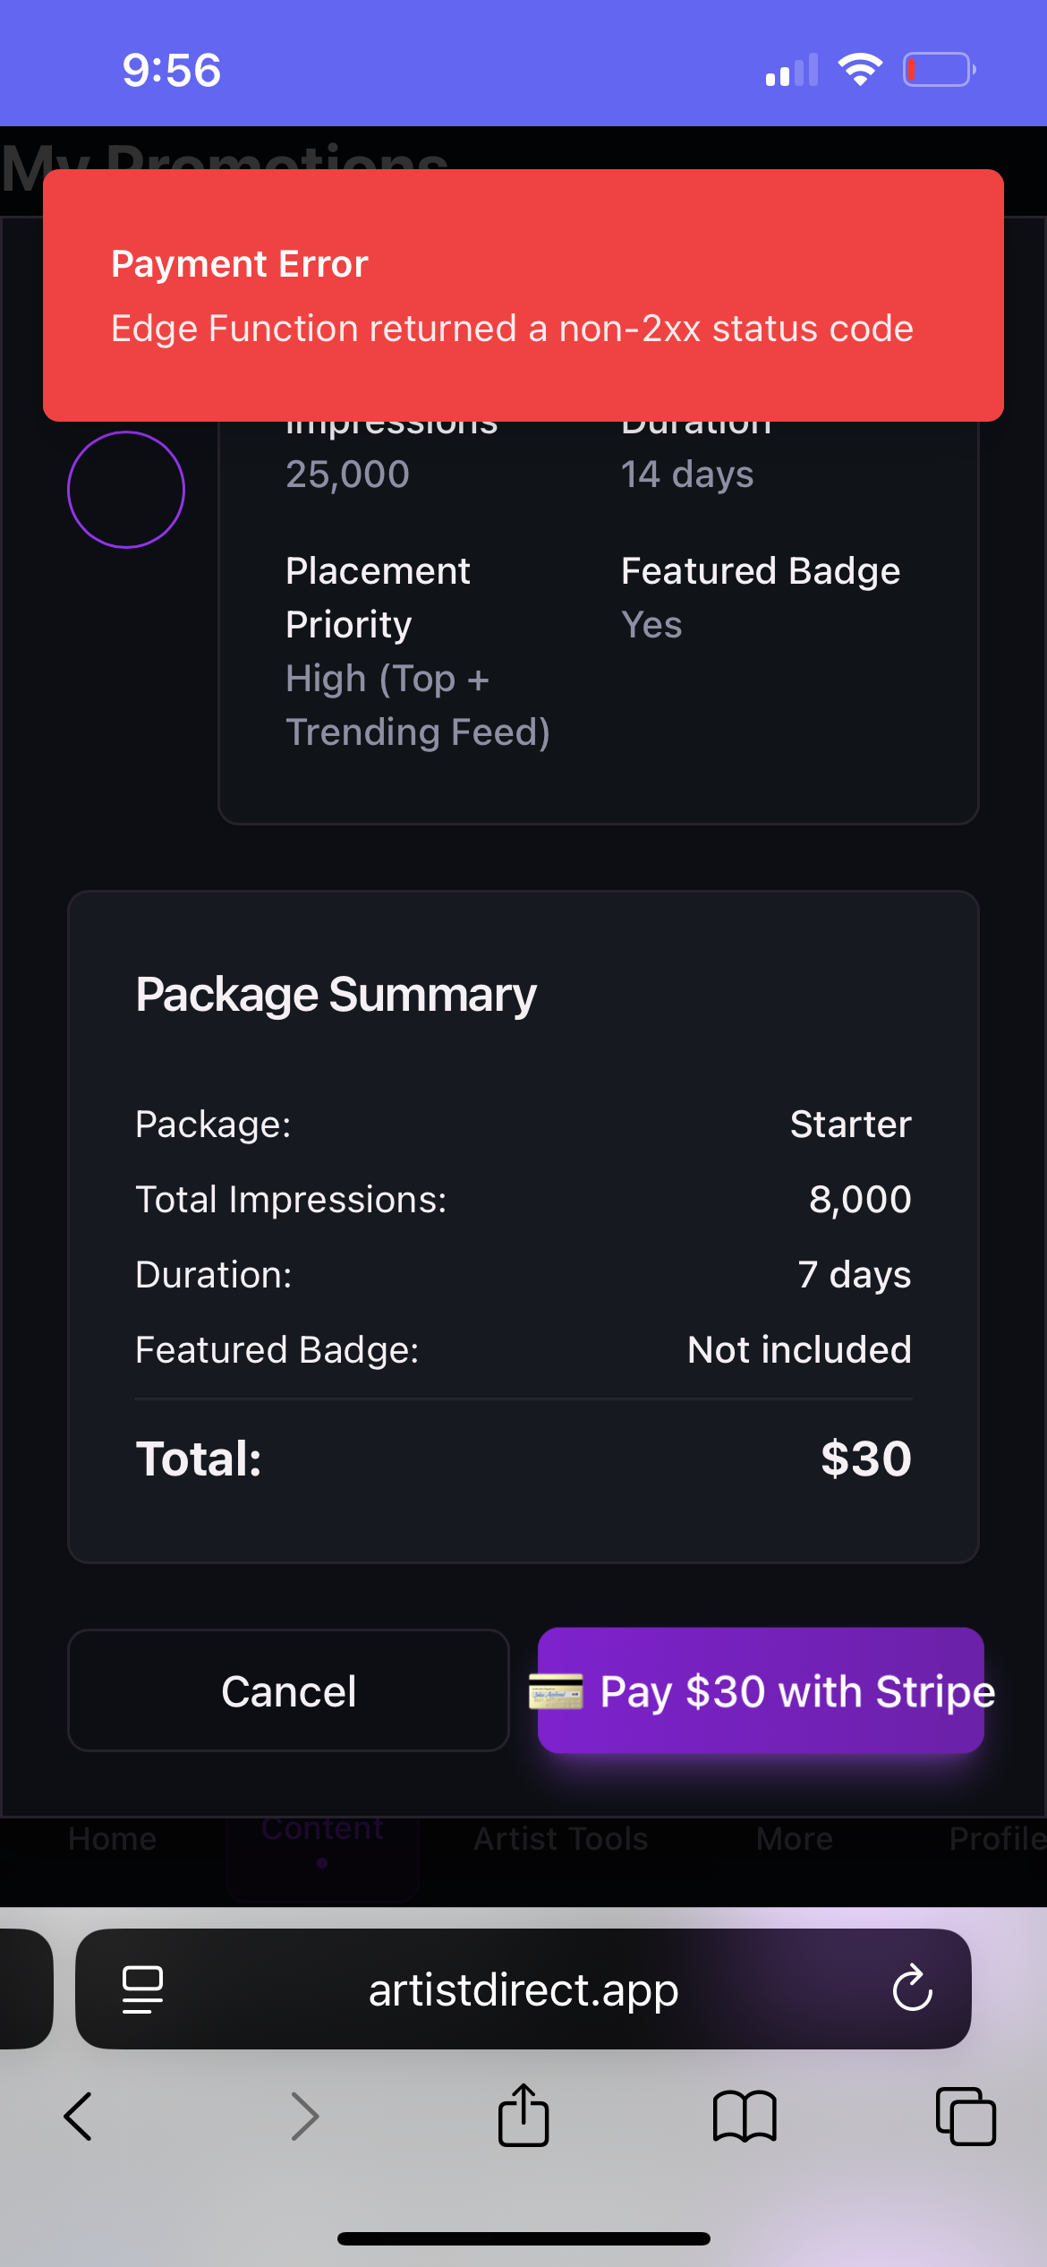Screen dimensions: 1047x2267
Task: Tap the battery indicator in status bar
Action: [939, 69]
